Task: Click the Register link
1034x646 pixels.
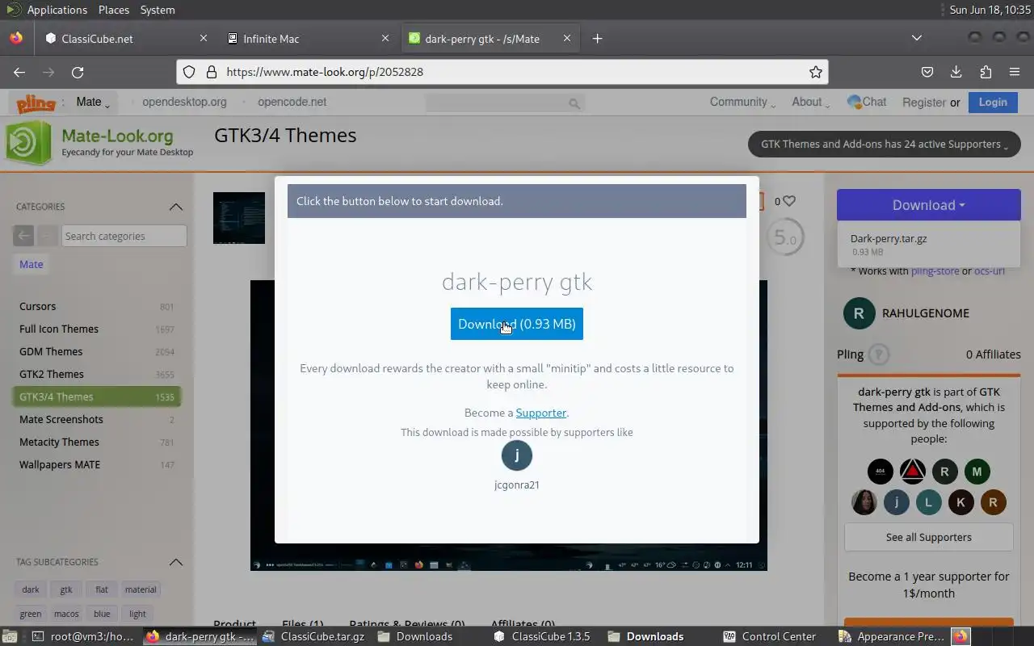Action: (924, 103)
